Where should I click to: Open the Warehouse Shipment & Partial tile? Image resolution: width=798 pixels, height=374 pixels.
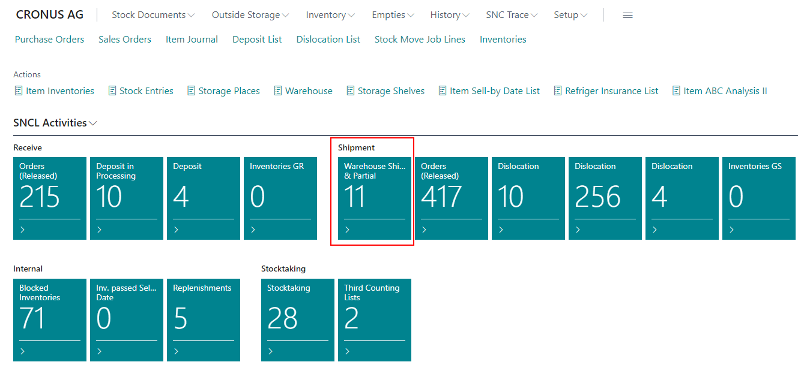coord(375,198)
